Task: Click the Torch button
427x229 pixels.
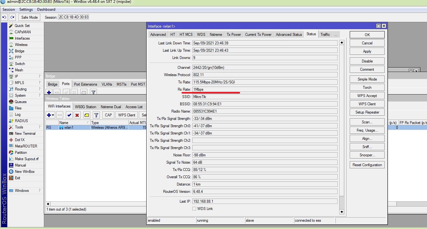Action: coord(367,88)
